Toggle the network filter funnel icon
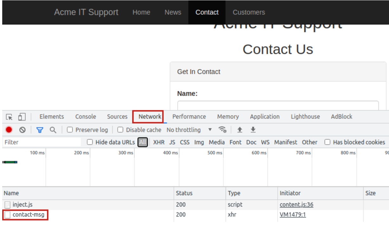389x225 pixels. [40, 130]
